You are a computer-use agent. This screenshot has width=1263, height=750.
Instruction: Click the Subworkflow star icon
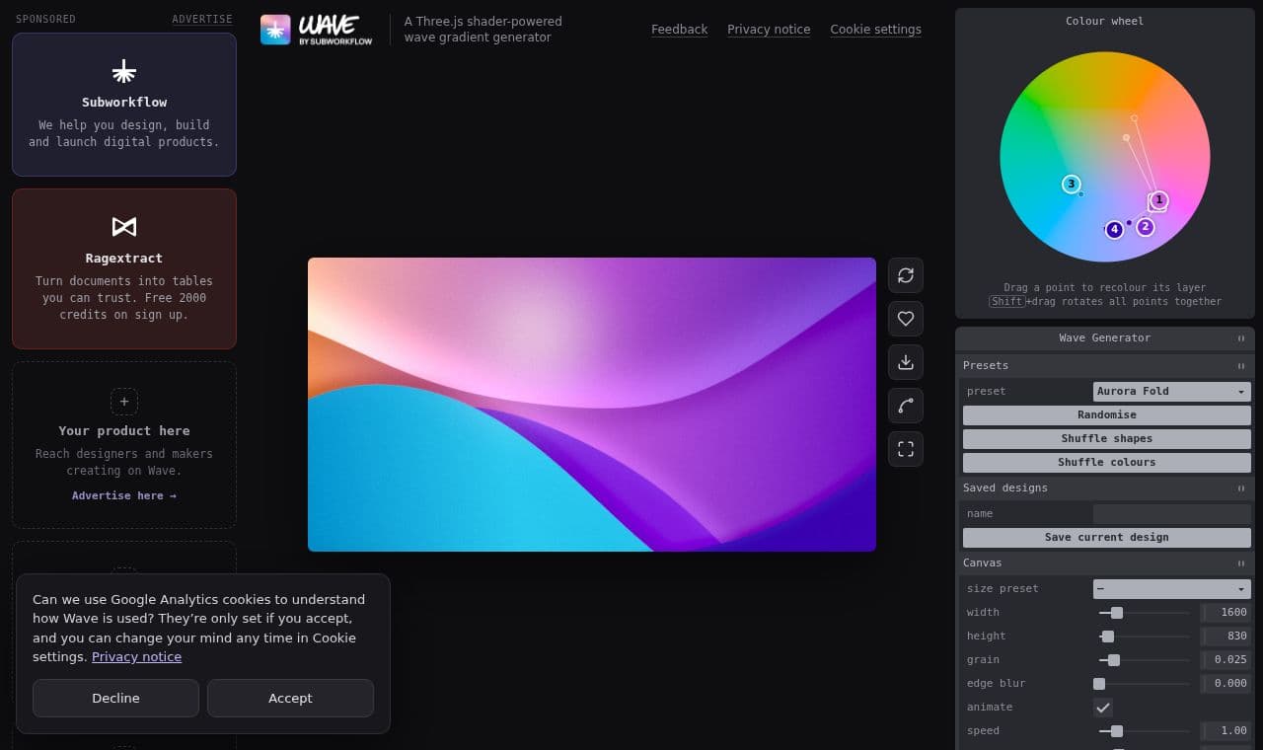click(x=124, y=71)
